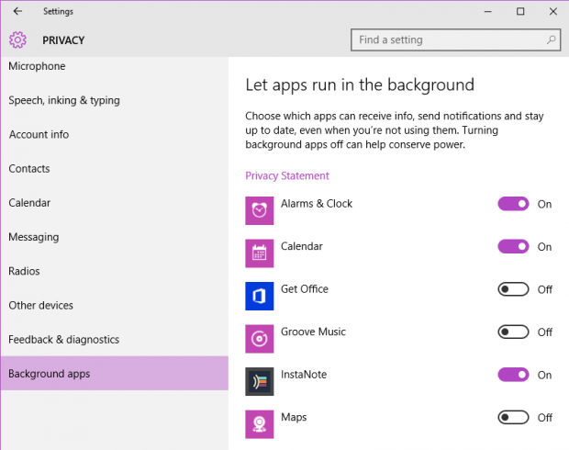Image resolution: width=569 pixels, height=450 pixels.
Task: Maximize the Settings window
Action: pyautogui.click(x=520, y=12)
